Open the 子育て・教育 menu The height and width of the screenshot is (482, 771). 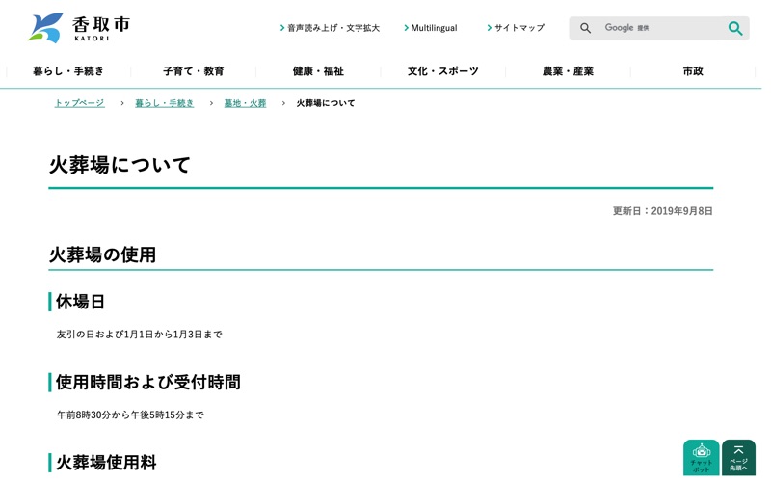point(194,71)
